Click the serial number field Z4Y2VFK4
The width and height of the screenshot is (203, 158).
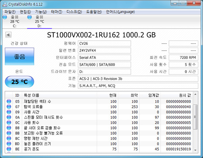104,51
